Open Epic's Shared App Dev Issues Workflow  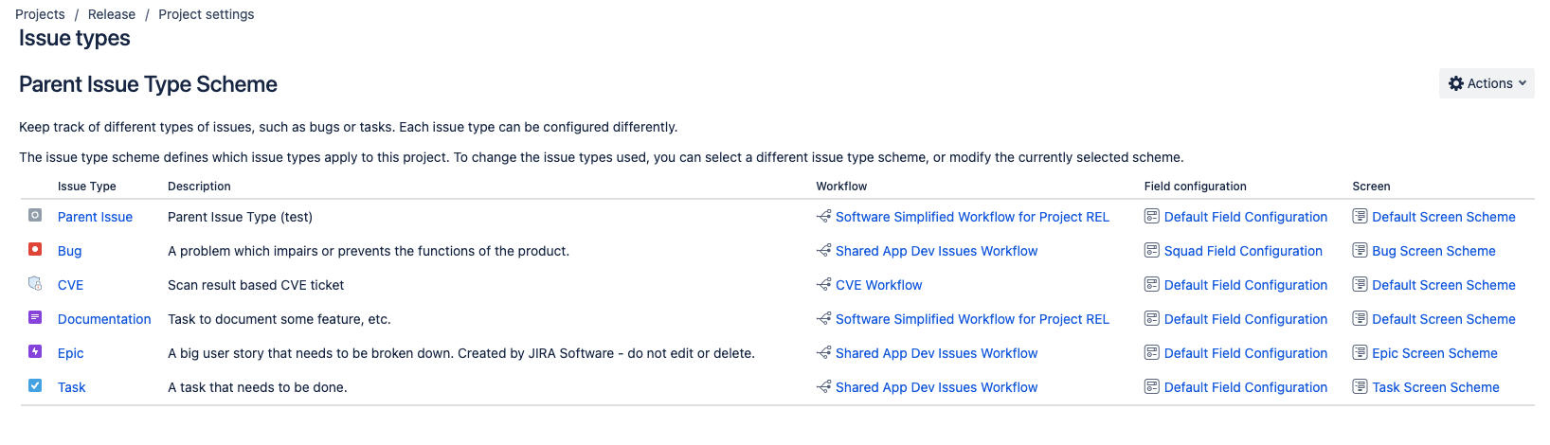pyautogui.click(x=936, y=353)
